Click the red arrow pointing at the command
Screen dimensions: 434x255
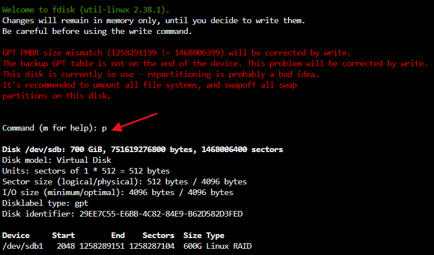pyautogui.click(x=135, y=122)
